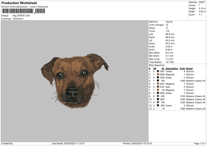Select the color swatch for stop 1 Yellow
The image size is (207, 146).
(158, 71)
